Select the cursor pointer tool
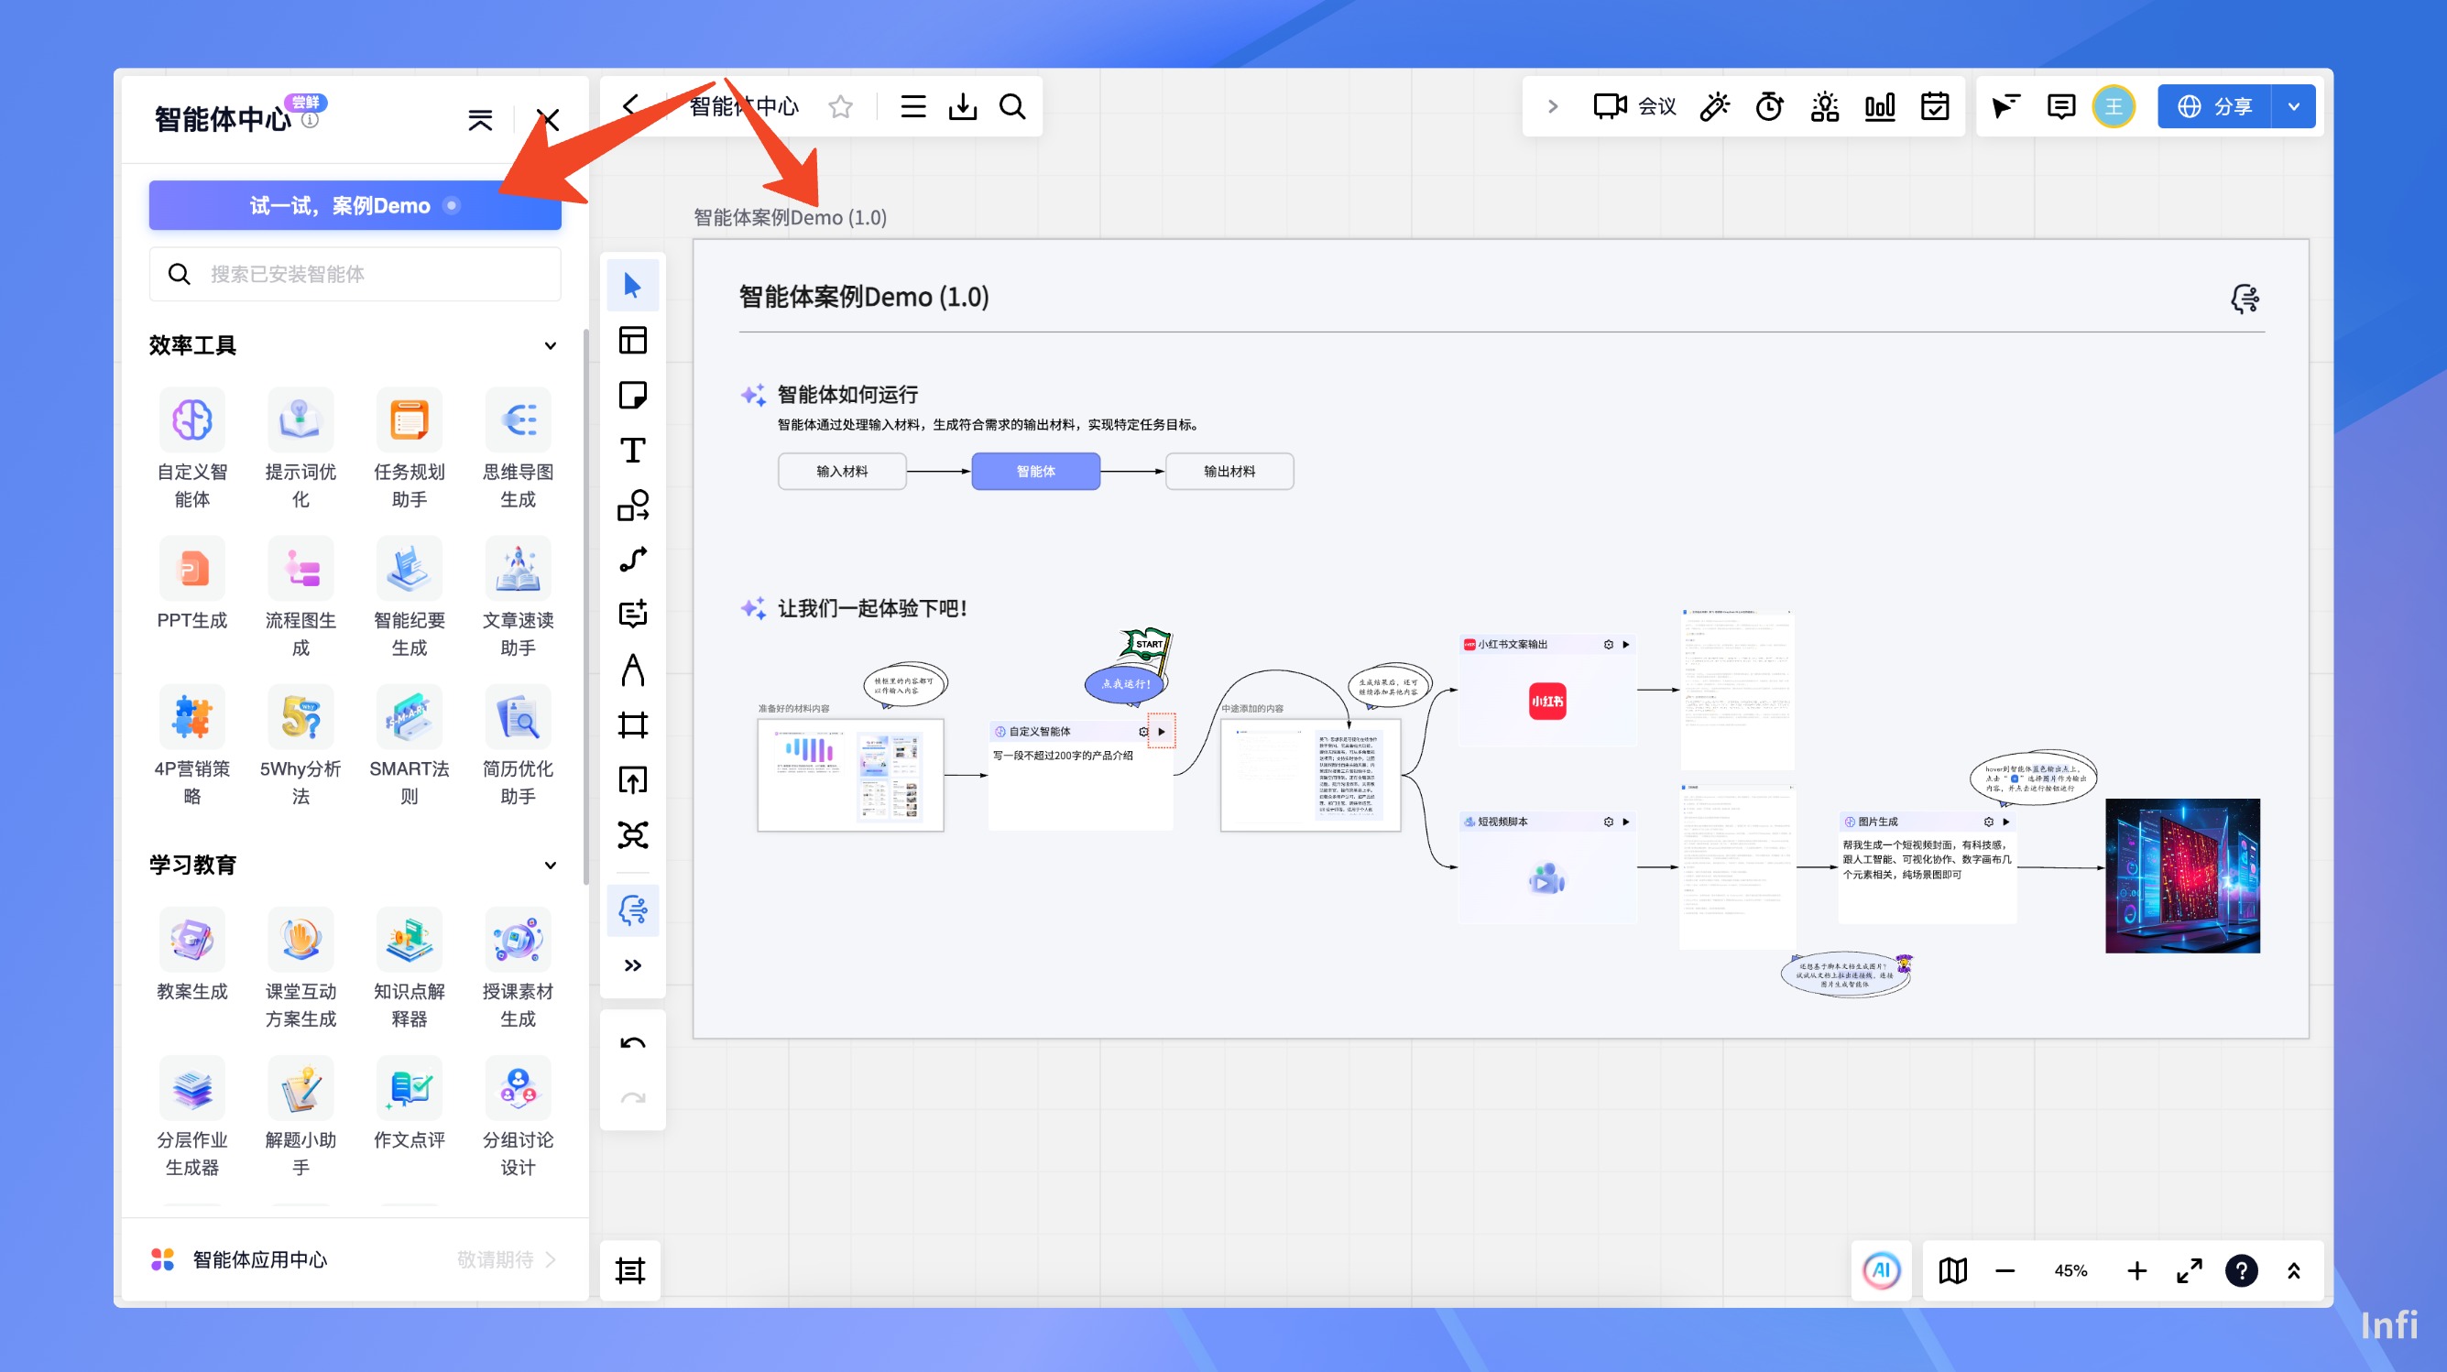This screenshot has height=1372, width=2447. click(x=633, y=285)
